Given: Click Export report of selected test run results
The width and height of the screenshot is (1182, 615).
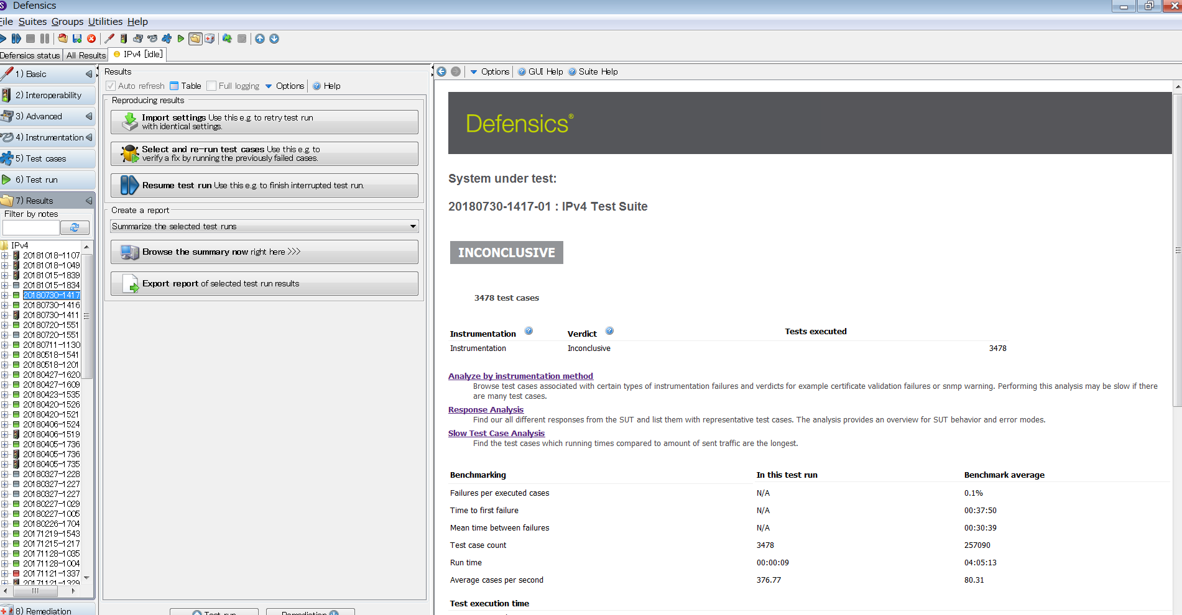Looking at the screenshot, I should click(x=264, y=283).
